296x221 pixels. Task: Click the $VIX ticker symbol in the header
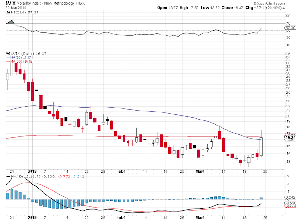tap(11, 3)
